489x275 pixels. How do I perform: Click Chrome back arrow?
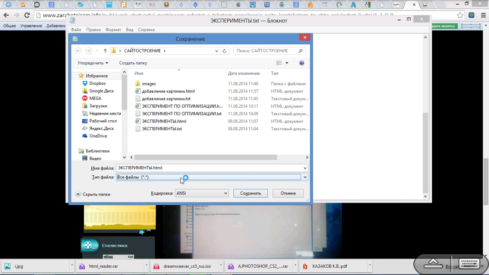[6, 15]
